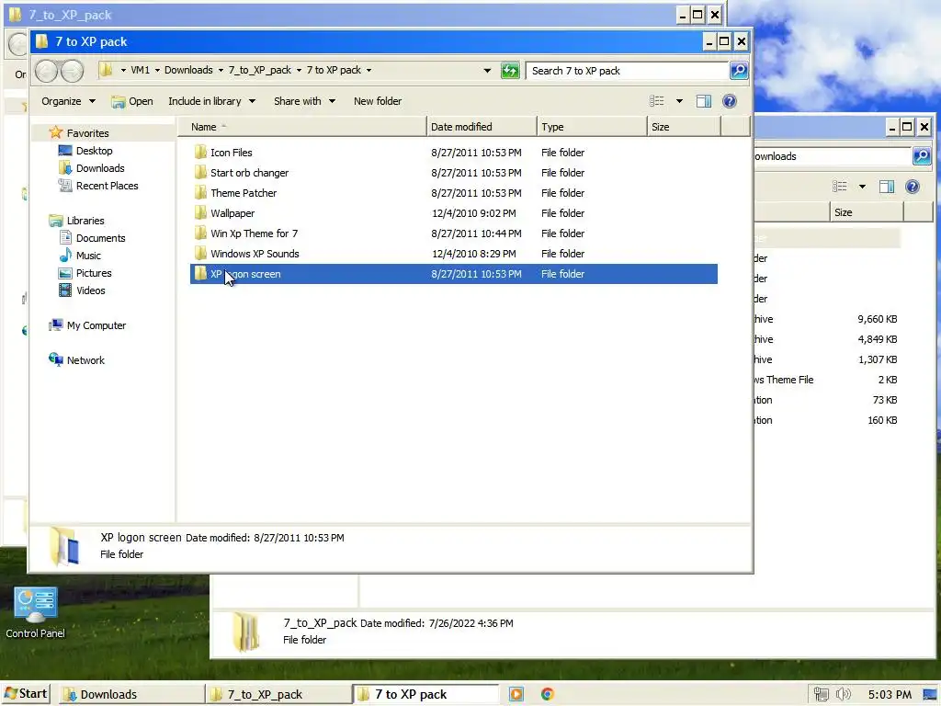Sort by Date modified column header
941x706 pixels.
[x=482, y=127]
